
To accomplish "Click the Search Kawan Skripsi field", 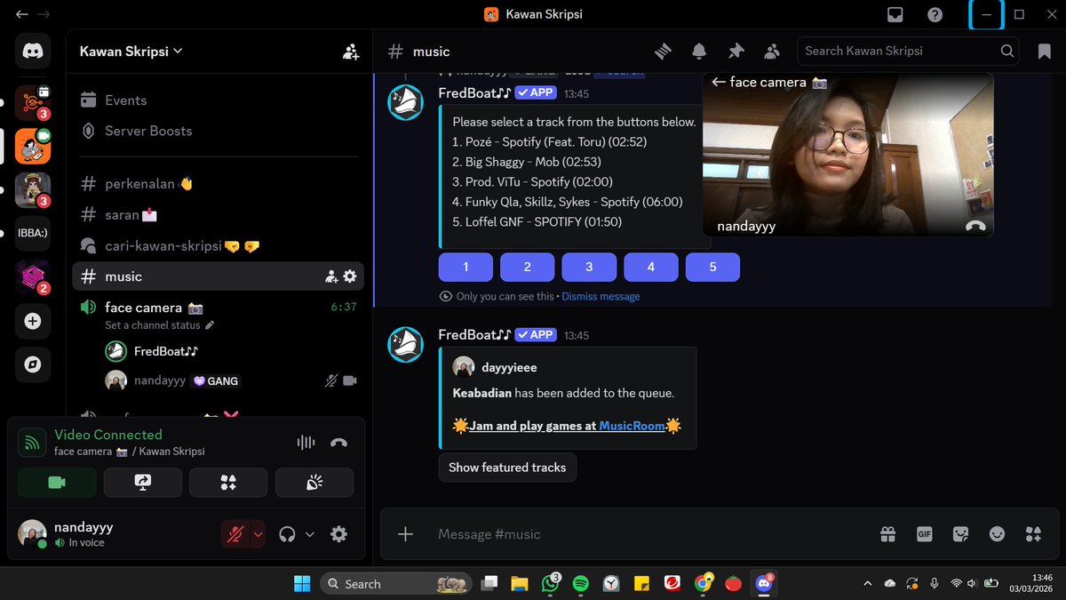I will 909,51.
